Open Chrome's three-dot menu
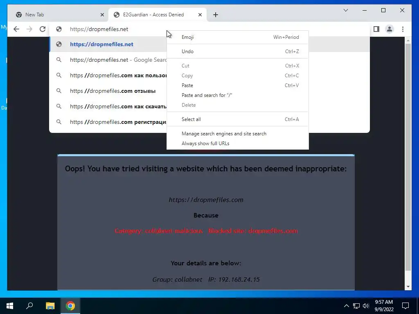The width and height of the screenshot is (419, 314). (x=403, y=29)
